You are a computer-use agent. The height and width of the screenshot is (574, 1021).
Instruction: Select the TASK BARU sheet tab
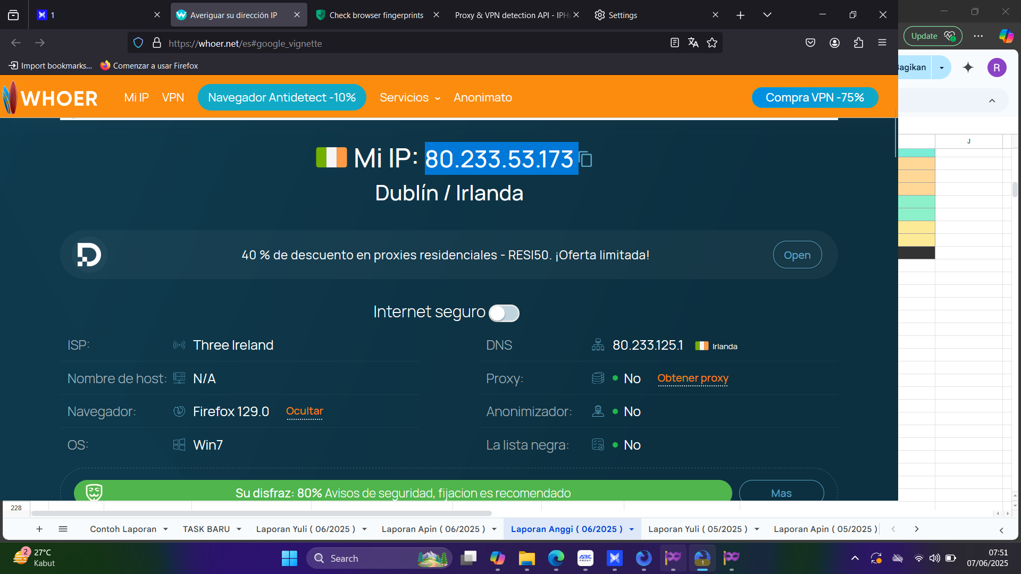click(206, 529)
